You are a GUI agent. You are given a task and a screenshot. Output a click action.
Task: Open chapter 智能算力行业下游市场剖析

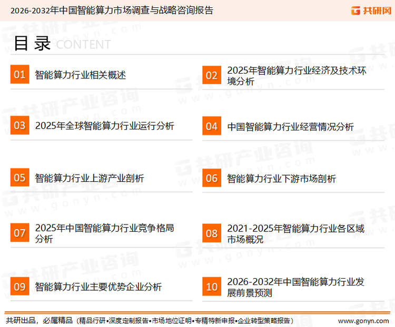(x=281, y=179)
